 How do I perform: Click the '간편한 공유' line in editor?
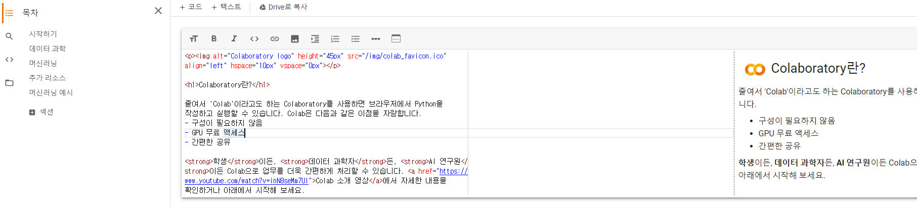tap(208, 142)
